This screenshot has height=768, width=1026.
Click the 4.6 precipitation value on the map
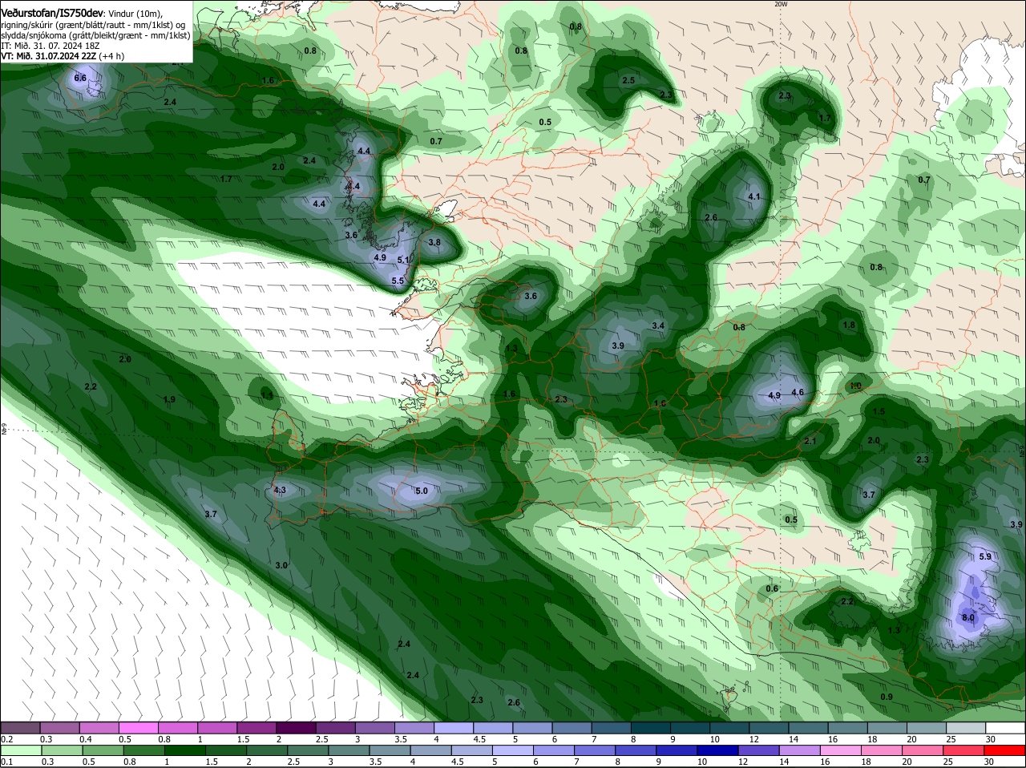pos(798,392)
